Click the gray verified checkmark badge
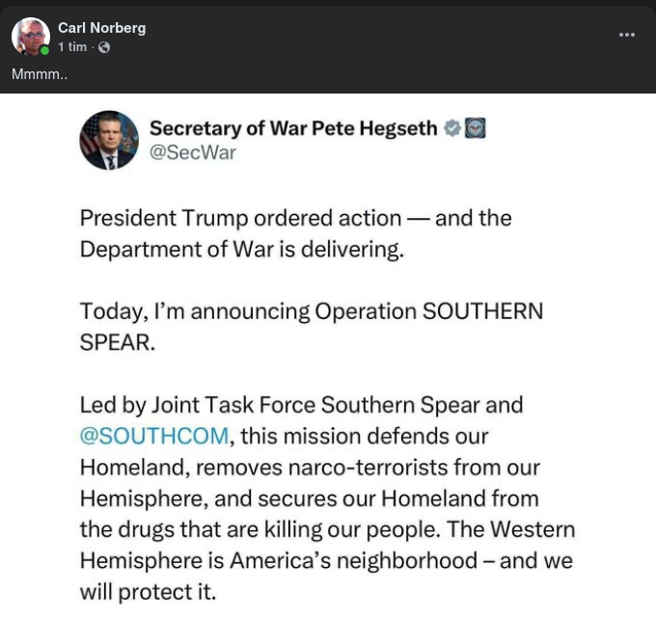Viewport: 656px width, 619px height. click(451, 128)
